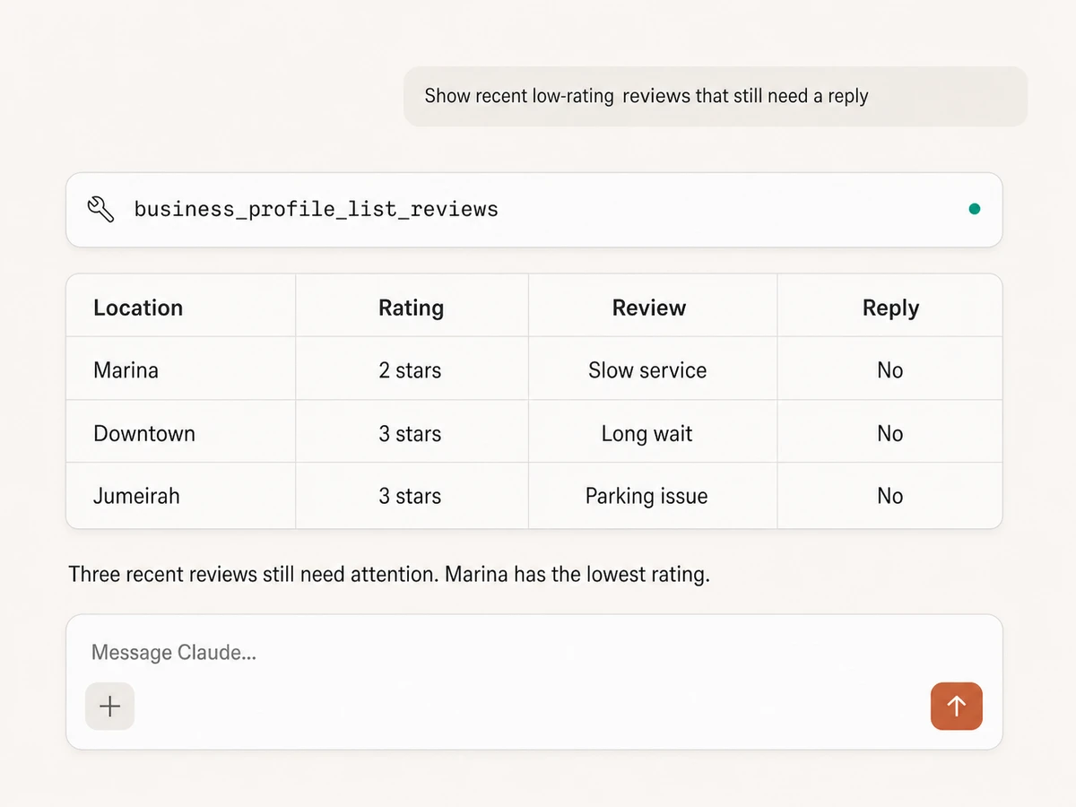Click the No reply cell for Marina
Image resolution: width=1076 pixels, height=807 pixels.
[x=889, y=369]
